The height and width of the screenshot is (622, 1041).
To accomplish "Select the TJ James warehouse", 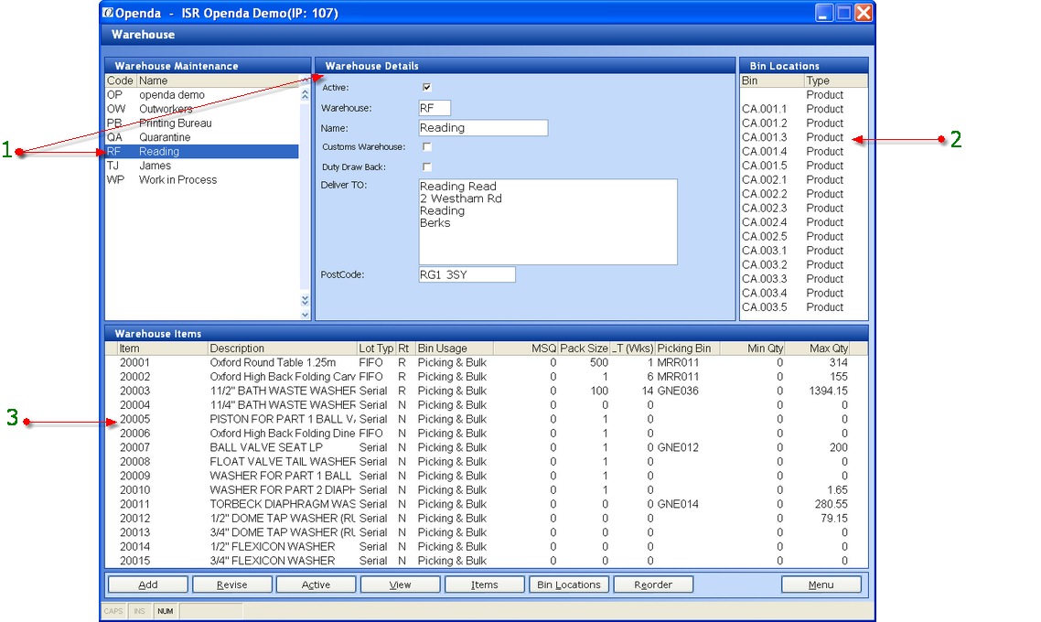I will tap(202, 166).
